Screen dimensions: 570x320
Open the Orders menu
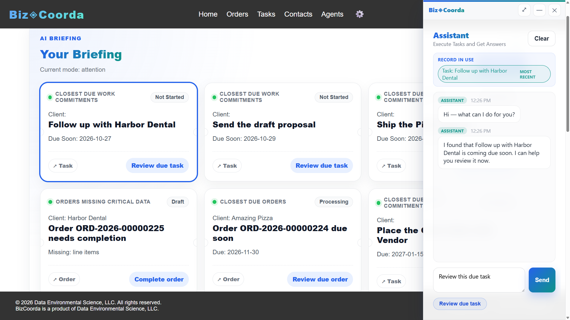click(237, 14)
